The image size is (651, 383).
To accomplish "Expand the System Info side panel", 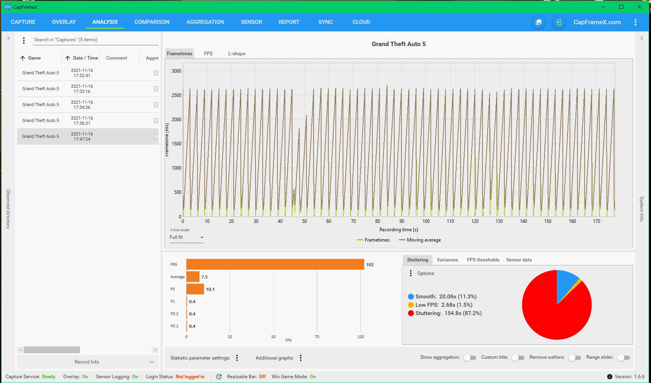I will (642, 39).
